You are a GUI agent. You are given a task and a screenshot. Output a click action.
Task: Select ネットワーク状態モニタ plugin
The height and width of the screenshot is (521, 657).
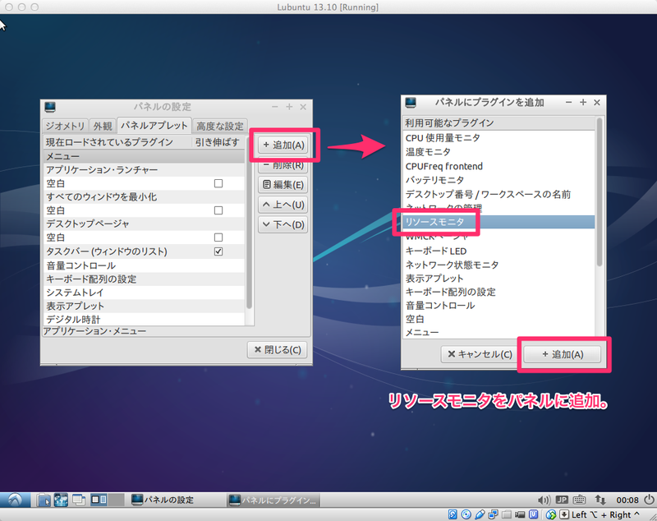point(498,265)
